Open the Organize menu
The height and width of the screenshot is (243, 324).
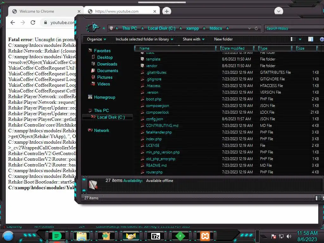[96, 39]
